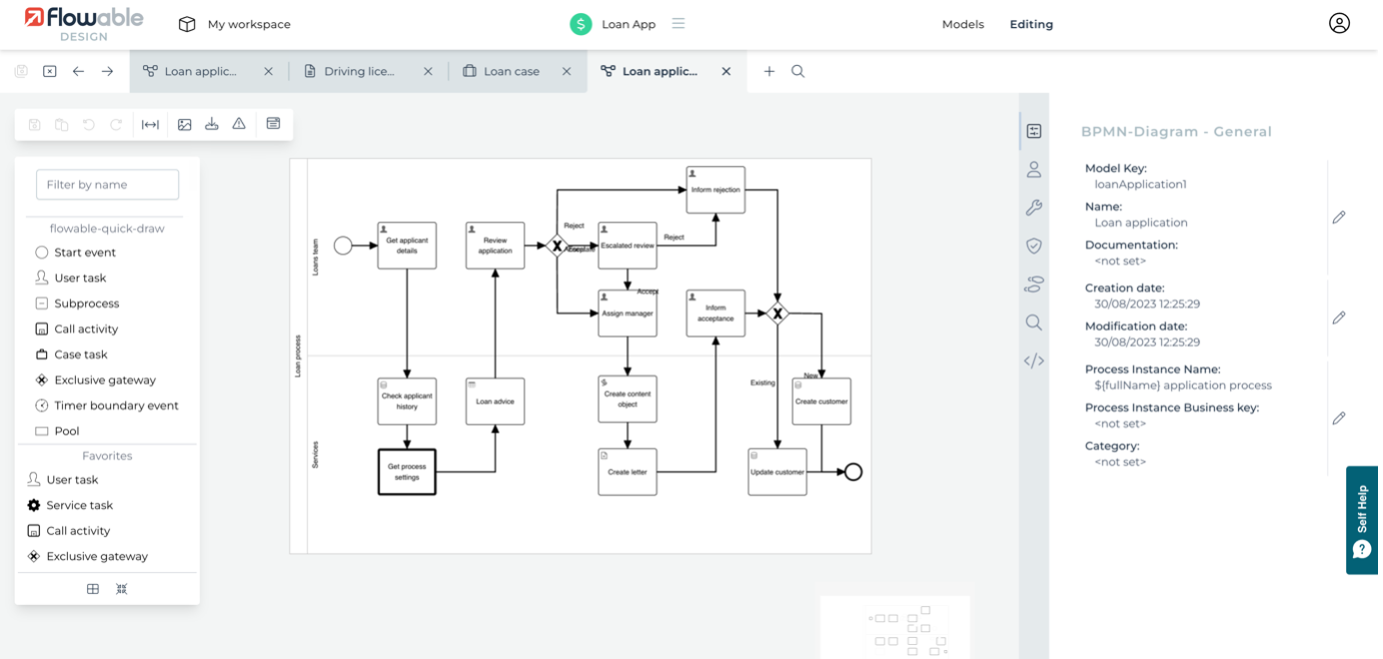Open the shield security panel icon

1033,246
